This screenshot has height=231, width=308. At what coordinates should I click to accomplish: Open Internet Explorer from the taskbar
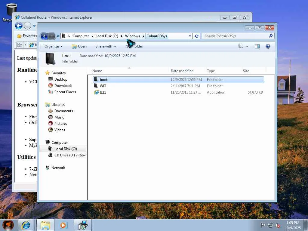point(26,225)
